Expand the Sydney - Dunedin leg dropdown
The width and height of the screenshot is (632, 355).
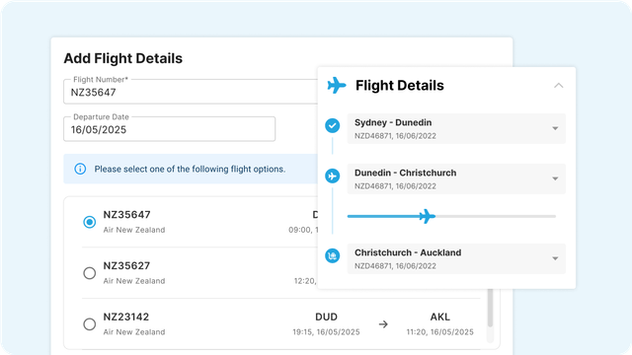555,128
